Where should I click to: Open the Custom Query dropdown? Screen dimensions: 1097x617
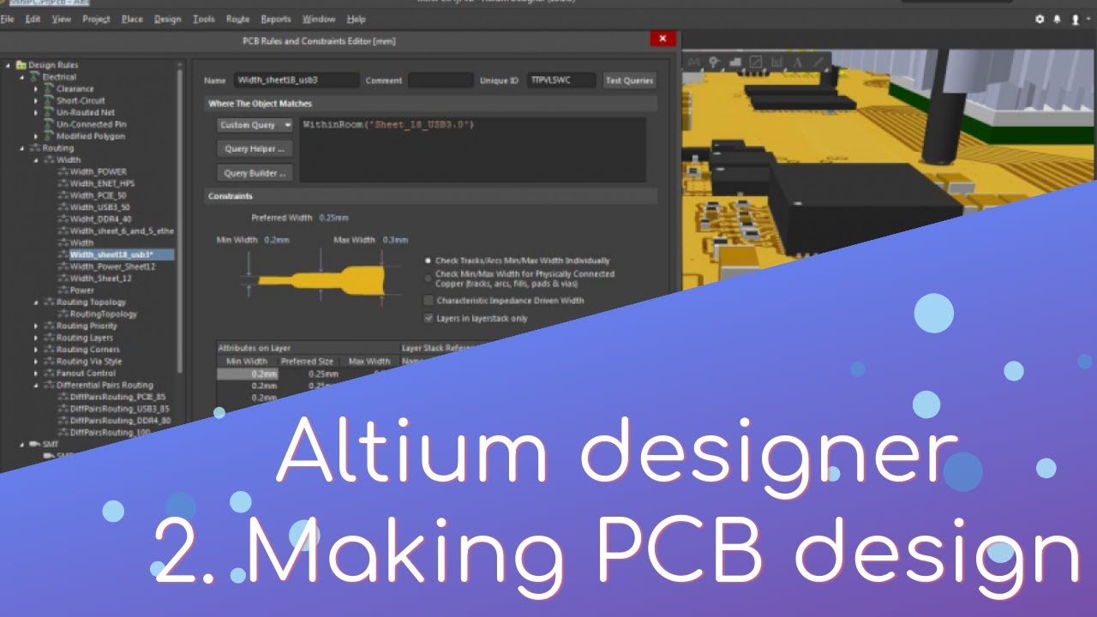[x=255, y=125]
